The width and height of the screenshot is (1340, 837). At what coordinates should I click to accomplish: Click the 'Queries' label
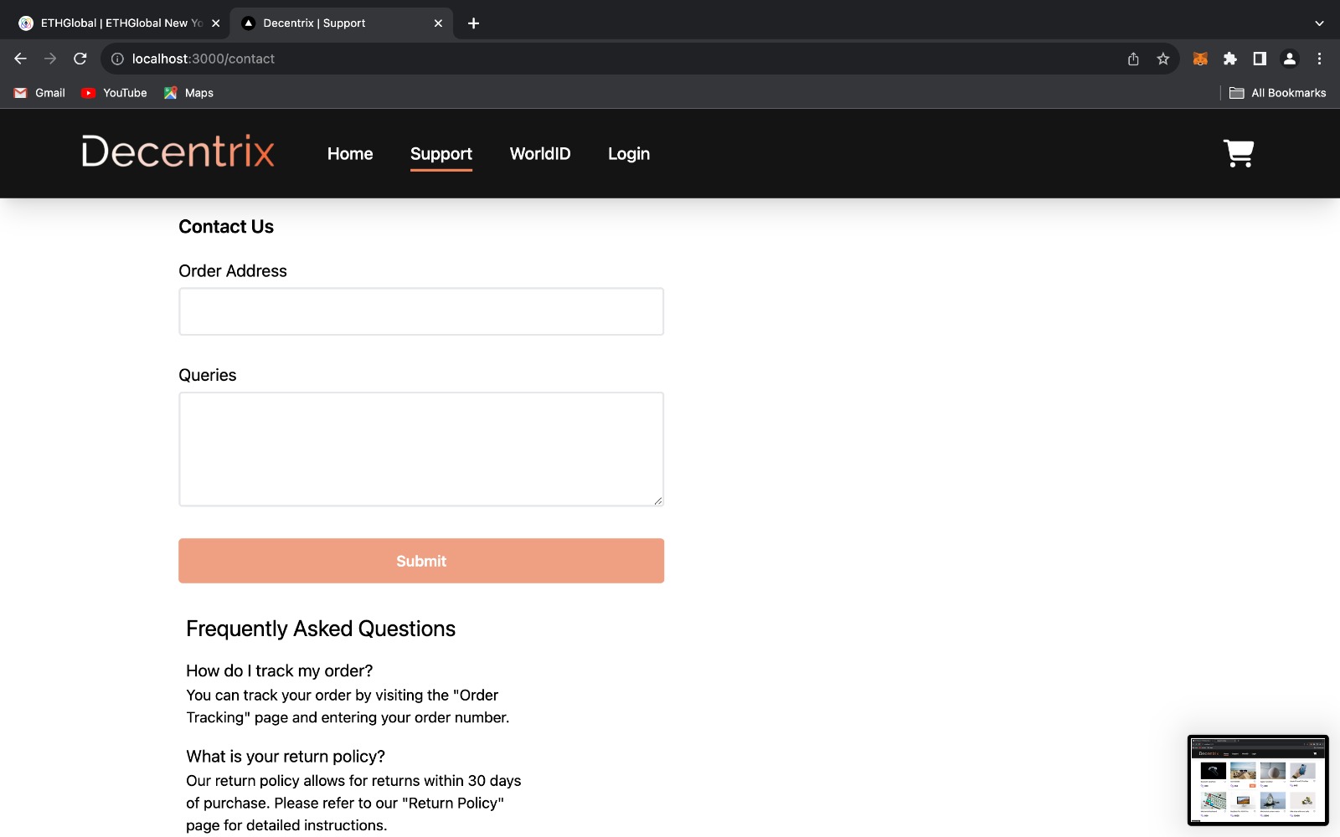tap(208, 376)
